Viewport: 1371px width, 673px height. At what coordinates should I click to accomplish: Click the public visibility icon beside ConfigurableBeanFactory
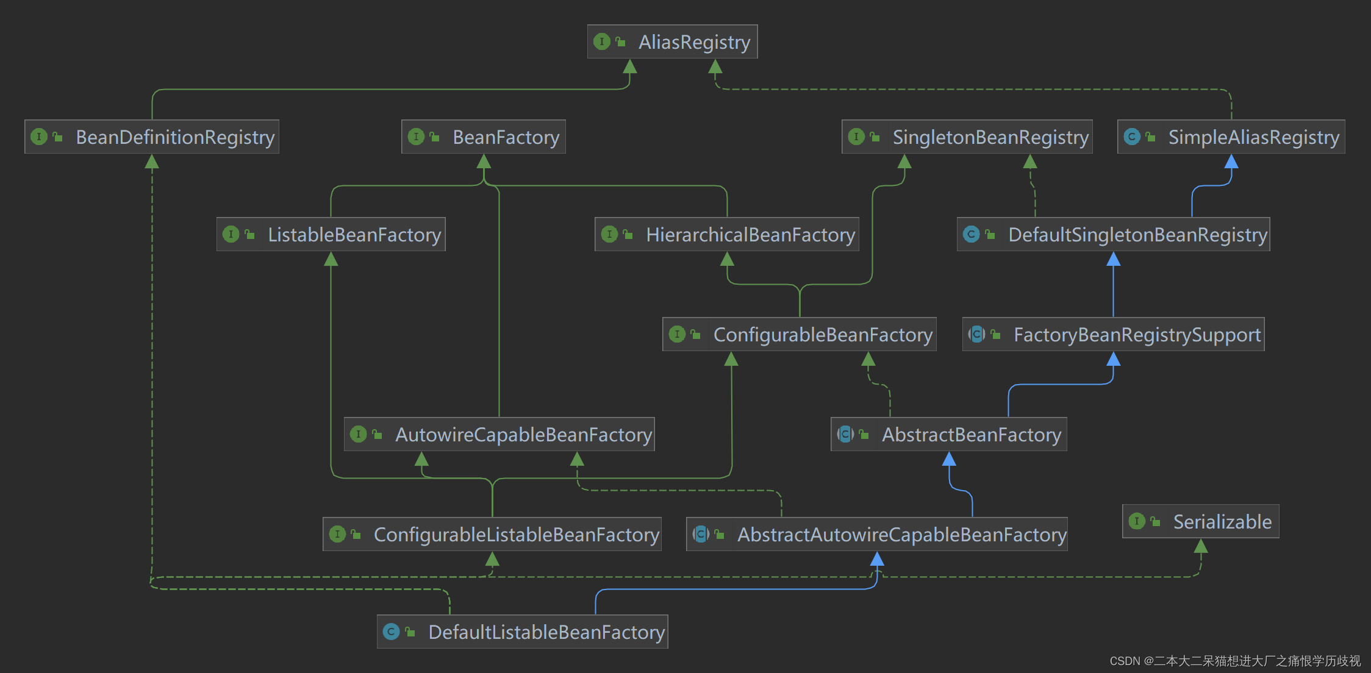695,335
